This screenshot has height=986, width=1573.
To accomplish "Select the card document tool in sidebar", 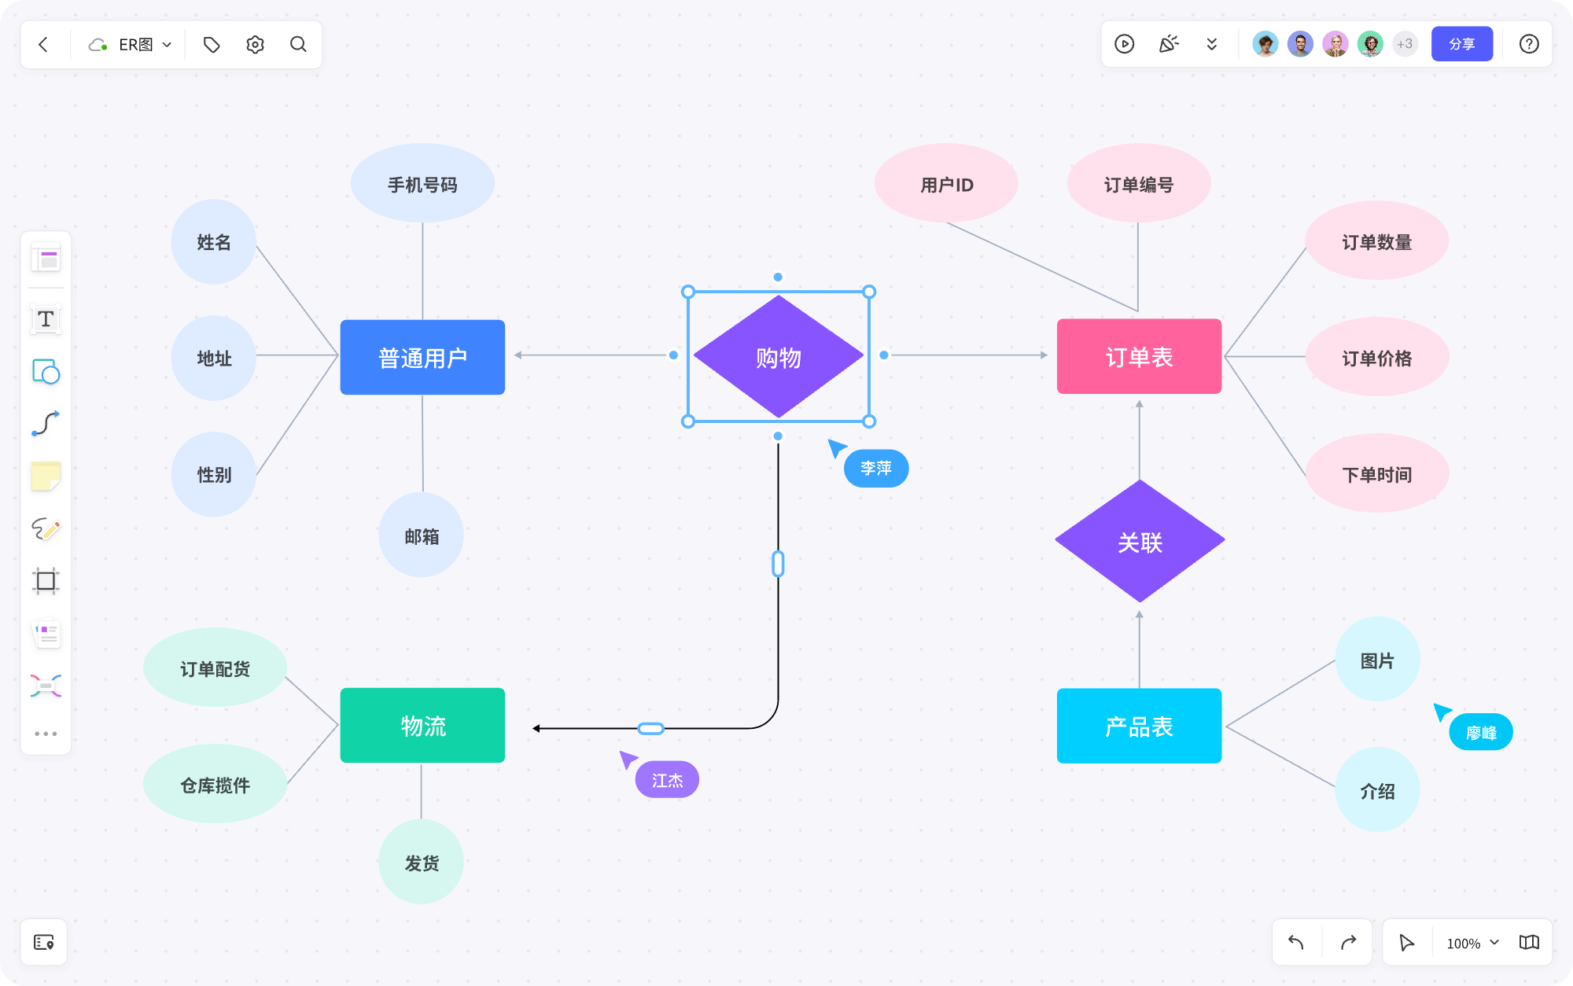I will [x=46, y=634].
